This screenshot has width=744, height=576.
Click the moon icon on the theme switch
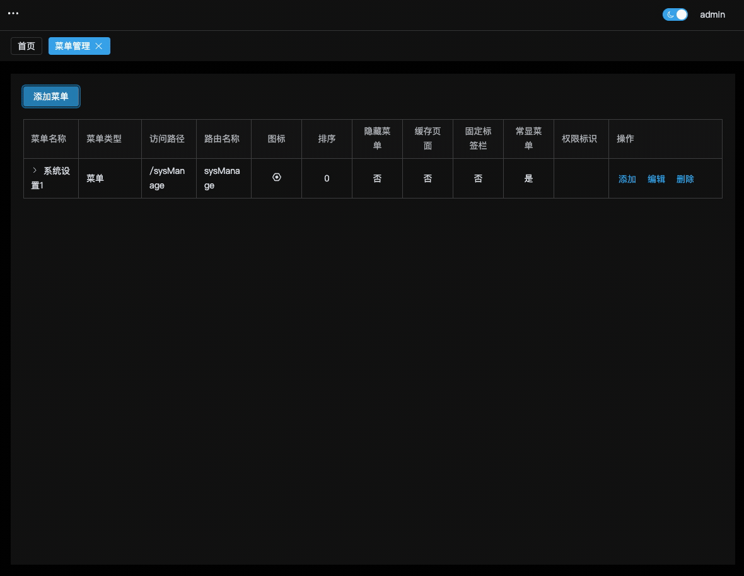point(670,14)
